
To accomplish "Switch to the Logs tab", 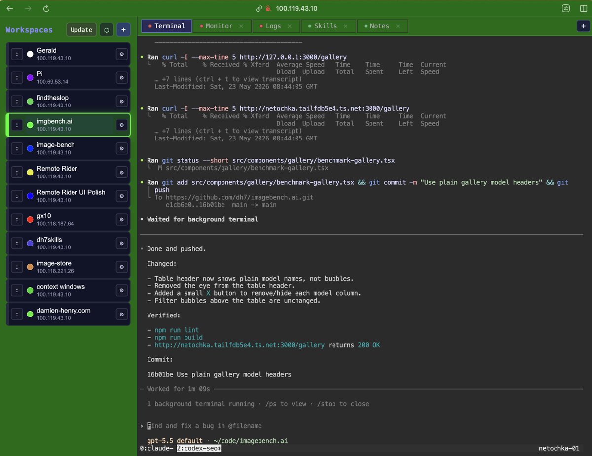I will (277, 26).
